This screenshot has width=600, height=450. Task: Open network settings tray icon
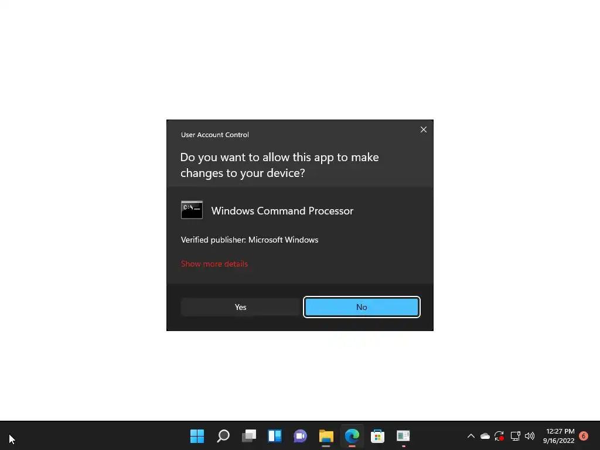point(516,436)
